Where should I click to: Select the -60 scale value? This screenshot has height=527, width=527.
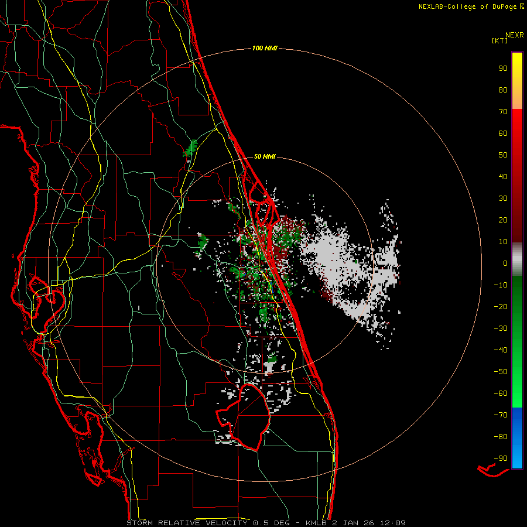pos(501,393)
